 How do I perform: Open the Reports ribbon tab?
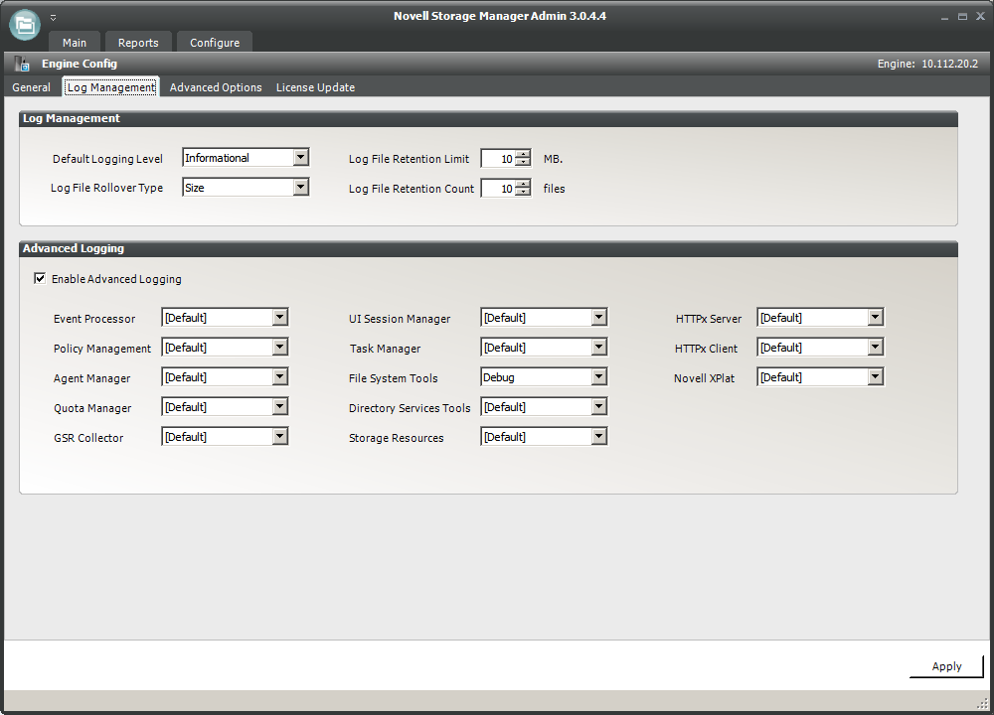tap(138, 43)
